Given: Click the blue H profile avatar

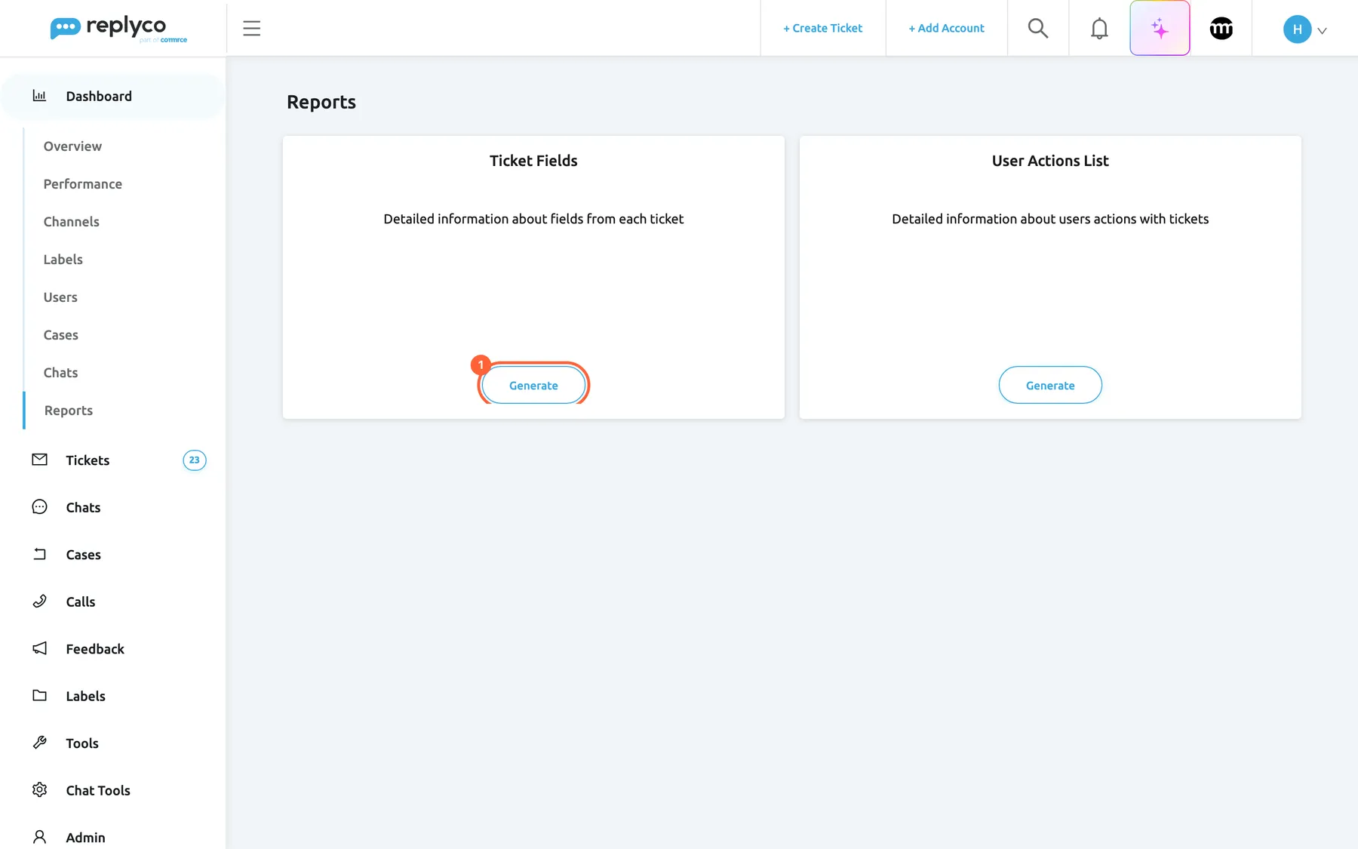Looking at the screenshot, I should (1297, 29).
